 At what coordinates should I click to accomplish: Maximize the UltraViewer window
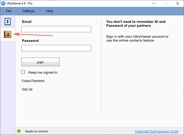pos(166,3)
